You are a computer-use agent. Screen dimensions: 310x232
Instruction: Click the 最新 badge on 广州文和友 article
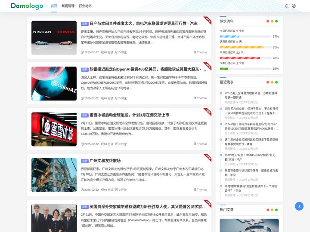tap(85, 161)
